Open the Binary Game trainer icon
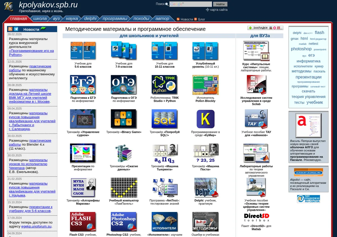Viewport: 337px width, 237px height. point(124,119)
